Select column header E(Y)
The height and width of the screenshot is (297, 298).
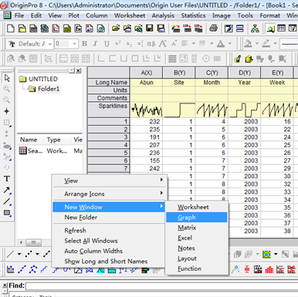tap(277, 73)
